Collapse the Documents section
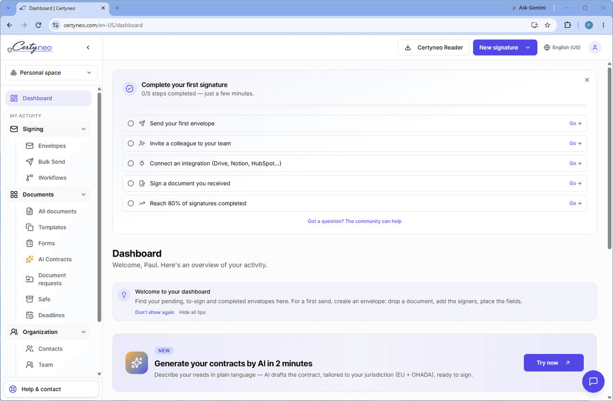Screen dimensions: 613x401 pyautogui.click(x=84, y=195)
